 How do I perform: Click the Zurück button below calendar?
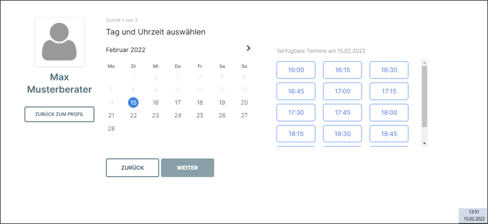point(133,168)
